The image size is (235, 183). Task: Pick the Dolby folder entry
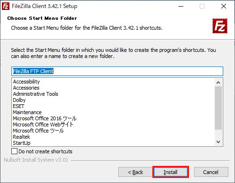coord(19,100)
